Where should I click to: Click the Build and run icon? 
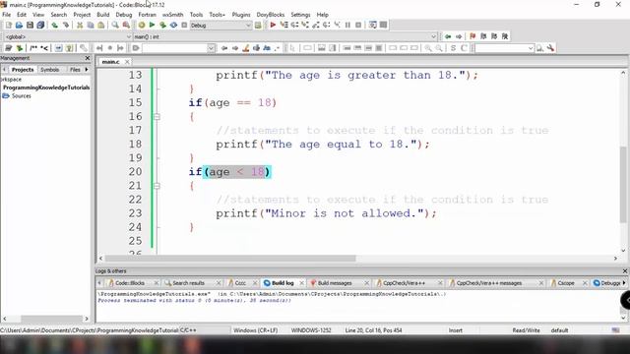tap(162, 25)
